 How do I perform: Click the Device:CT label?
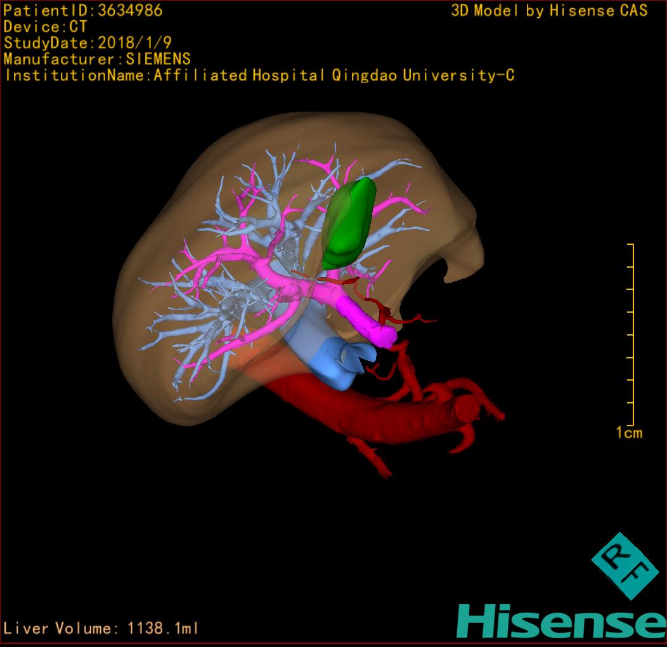click(45, 27)
